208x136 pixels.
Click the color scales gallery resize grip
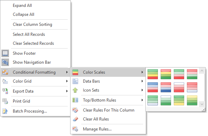click(204, 110)
